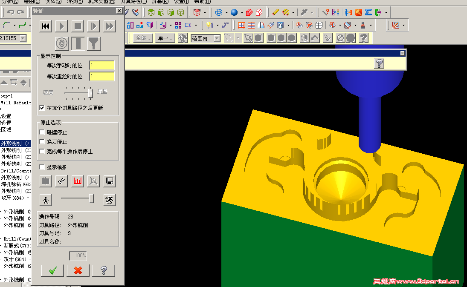This screenshot has height=287, width=467.
Task: Toggle update after each toolpath checkbox
Action: click(42, 108)
